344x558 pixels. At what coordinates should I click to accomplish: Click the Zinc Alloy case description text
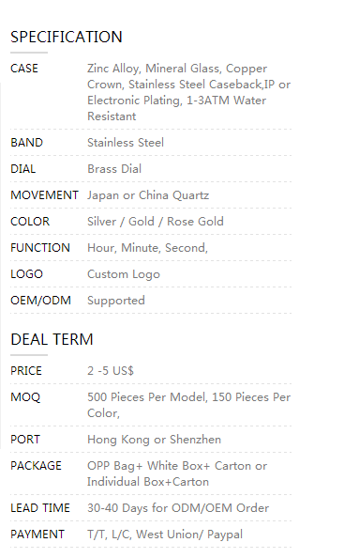[x=188, y=92]
